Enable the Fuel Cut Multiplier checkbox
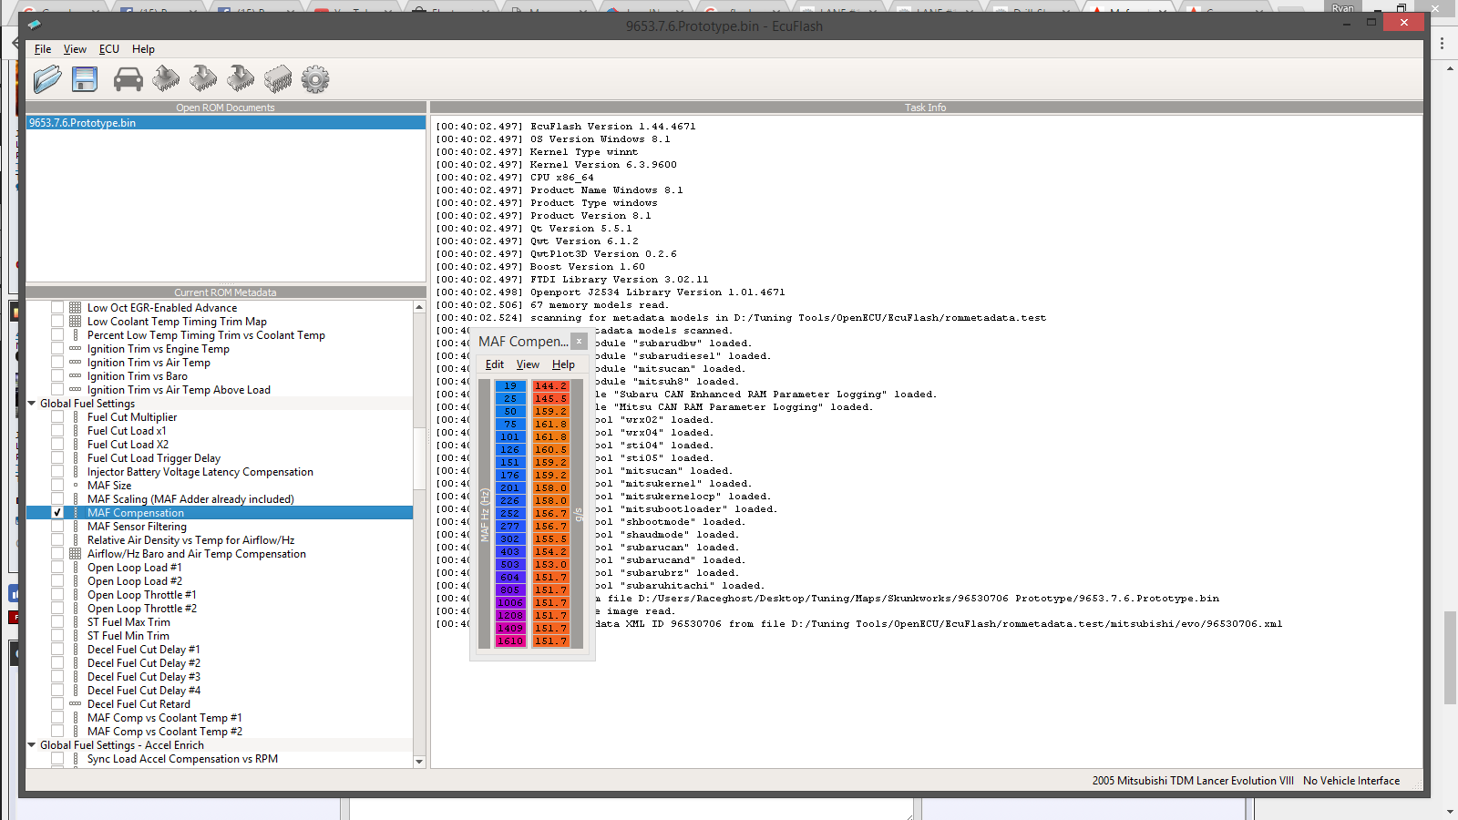Screen dimensions: 1458x820 coord(57,417)
